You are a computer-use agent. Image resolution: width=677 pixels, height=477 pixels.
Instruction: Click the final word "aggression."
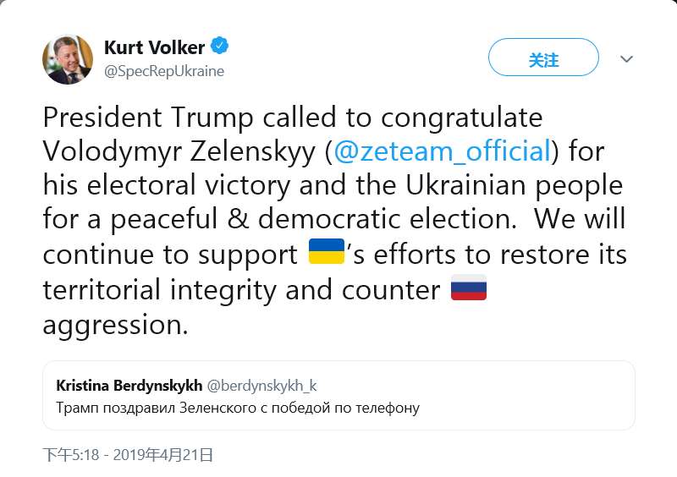115,325
